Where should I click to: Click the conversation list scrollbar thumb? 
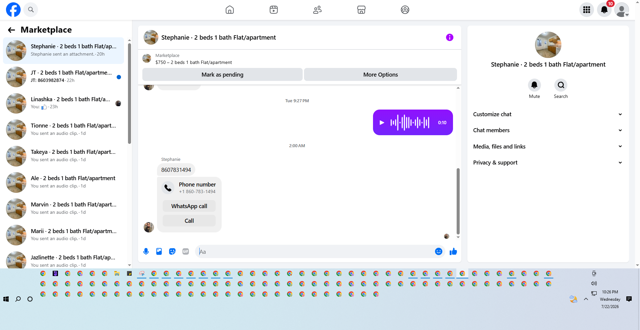[129, 94]
